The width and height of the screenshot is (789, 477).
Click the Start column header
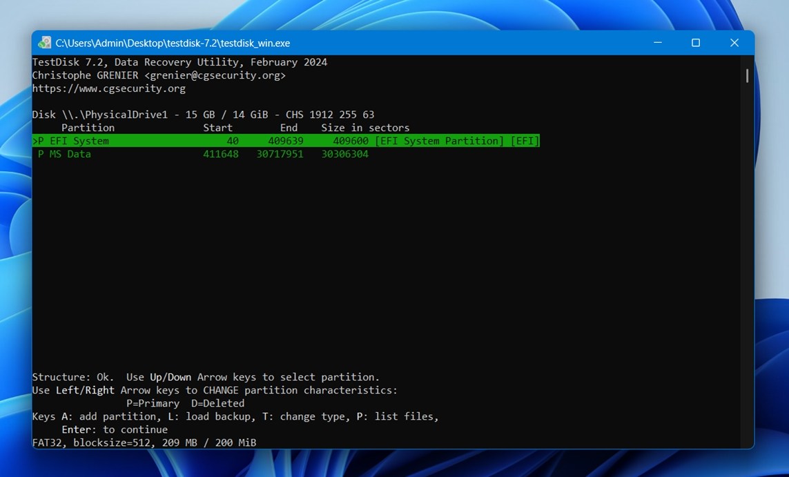coord(217,127)
